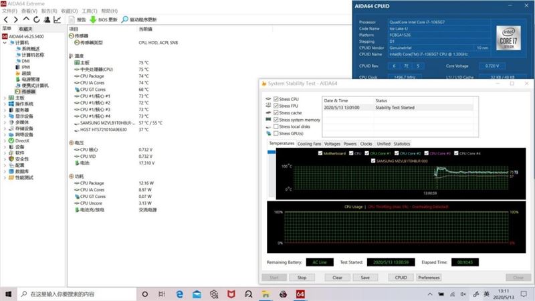
Task: Toggle the Stress CPU checkbox
Action: 276,99
